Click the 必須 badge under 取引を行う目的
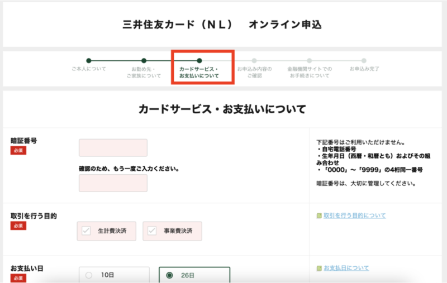 point(18,226)
